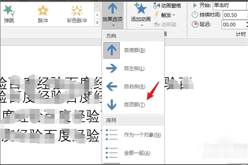
Task: Open the 动画窗格 animation pane
Action: (x=167, y=6)
